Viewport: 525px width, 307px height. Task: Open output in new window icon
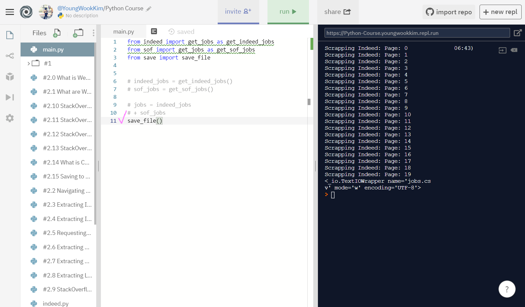pos(518,33)
